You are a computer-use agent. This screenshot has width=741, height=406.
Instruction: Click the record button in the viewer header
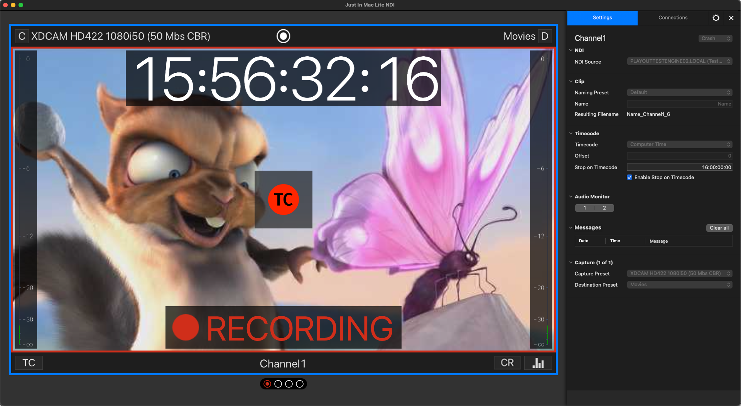point(283,36)
